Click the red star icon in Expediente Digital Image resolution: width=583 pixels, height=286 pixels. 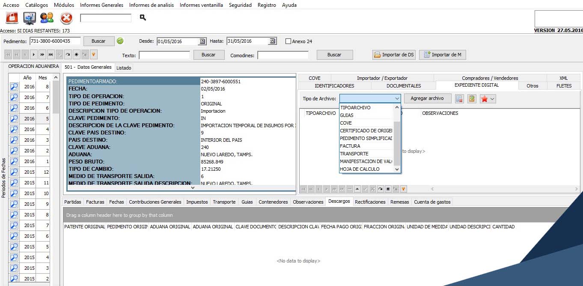click(x=484, y=99)
